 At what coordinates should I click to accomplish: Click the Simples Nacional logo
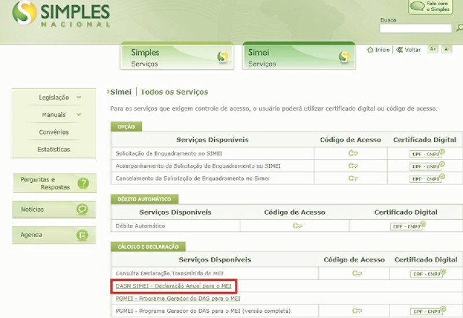61,14
